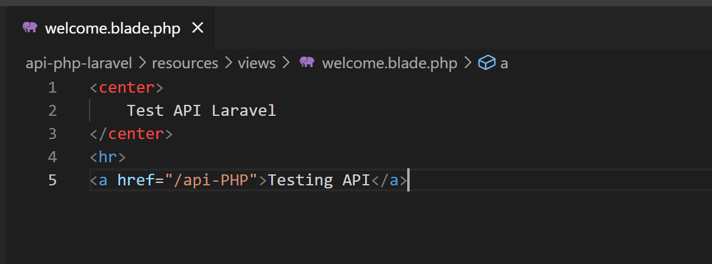
Task: Click the hr tag on line 4
Action: pyautogui.click(x=107, y=157)
